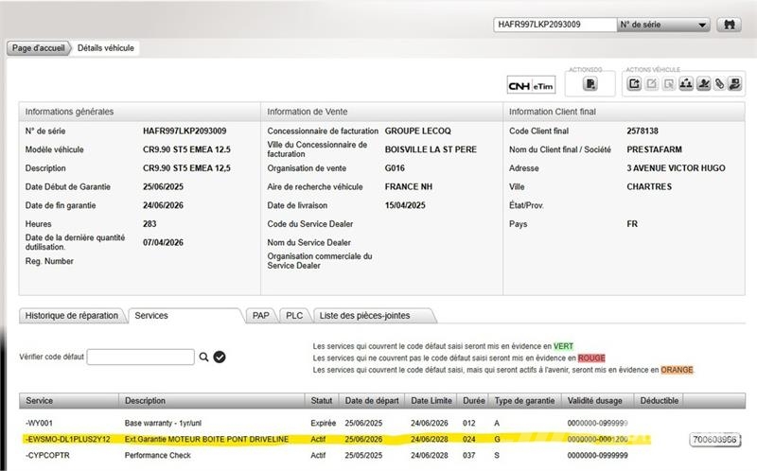Screen dimensions: 757x471
Task: Click the Performance Check description
Action: tap(157, 455)
